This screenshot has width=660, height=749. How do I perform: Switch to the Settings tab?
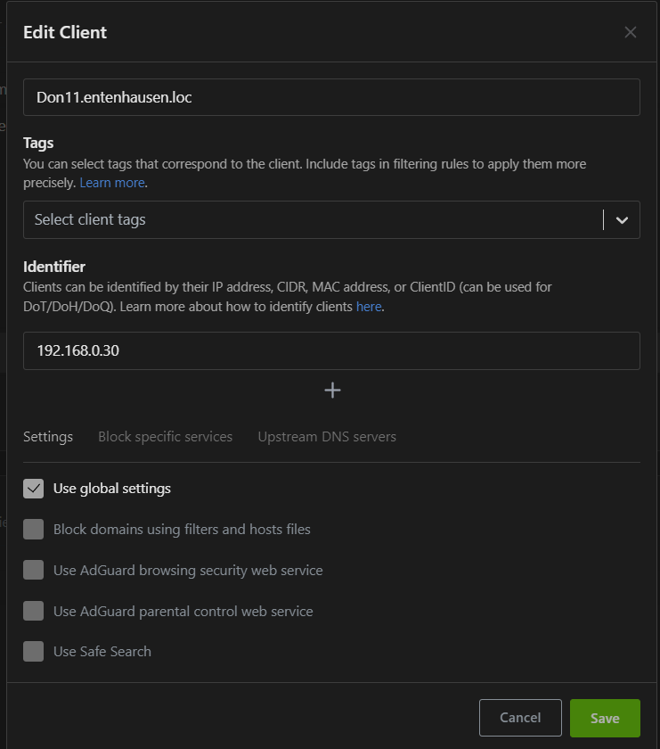pyautogui.click(x=48, y=437)
